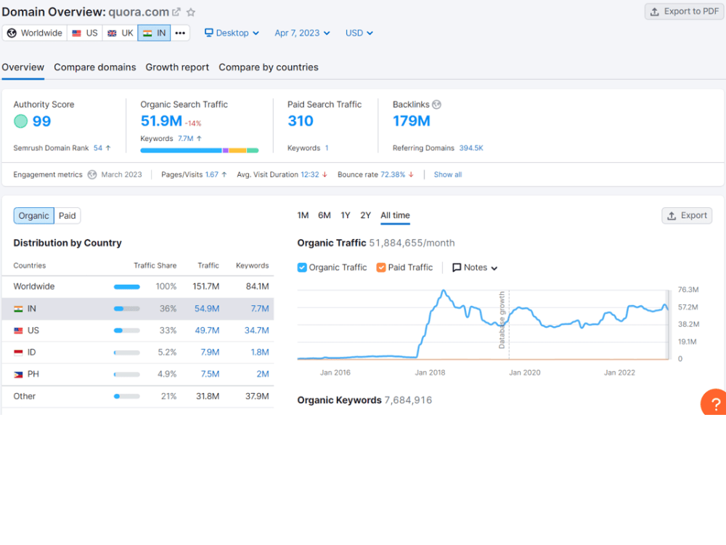Open quora.com external link icon
This screenshot has width=726, height=545.
pos(176,12)
